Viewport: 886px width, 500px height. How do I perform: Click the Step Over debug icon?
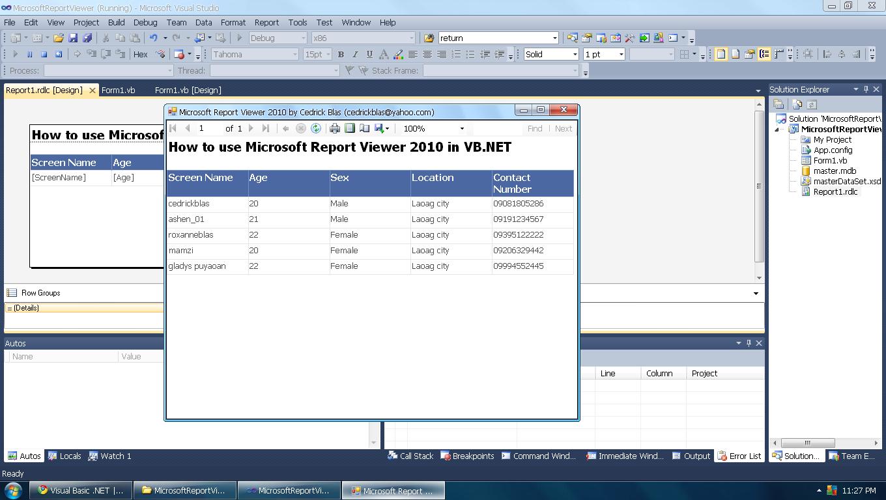[106, 54]
